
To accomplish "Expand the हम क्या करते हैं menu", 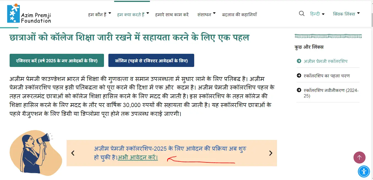I will coord(133,15).
